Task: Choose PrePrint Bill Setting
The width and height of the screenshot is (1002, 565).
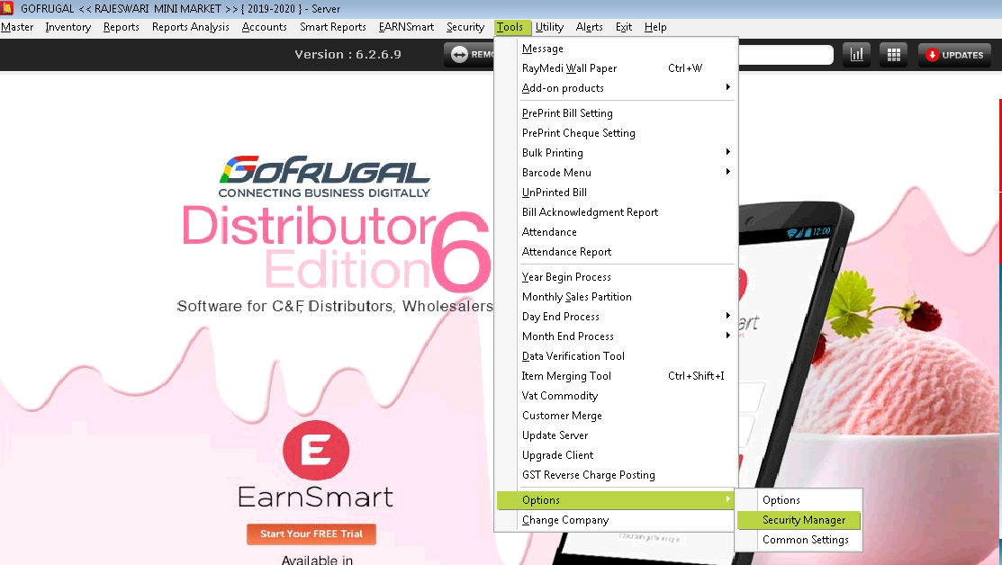Action: (567, 113)
